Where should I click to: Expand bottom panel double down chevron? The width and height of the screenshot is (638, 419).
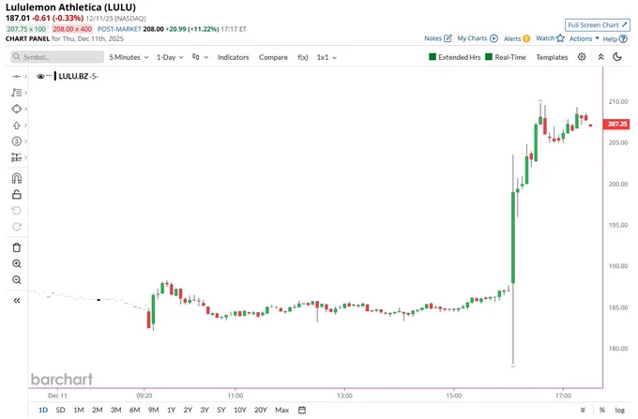coord(583,410)
